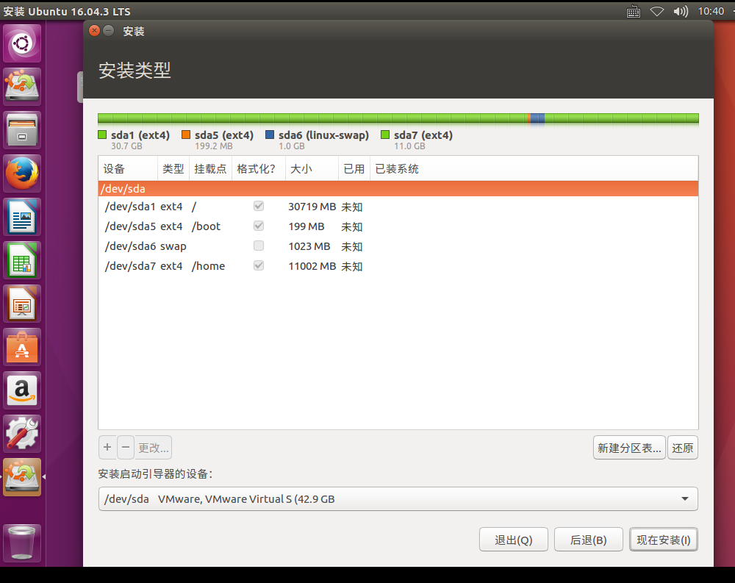Click 新建分区表... new partition table button

tap(629, 448)
